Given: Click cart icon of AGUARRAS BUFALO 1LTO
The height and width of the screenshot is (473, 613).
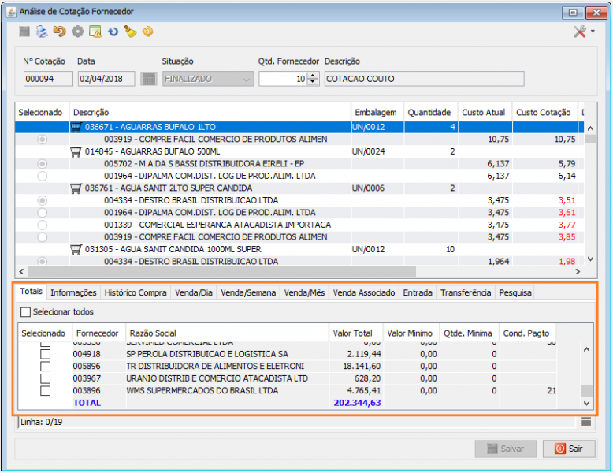Looking at the screenshot, I should tap(76, 127).
